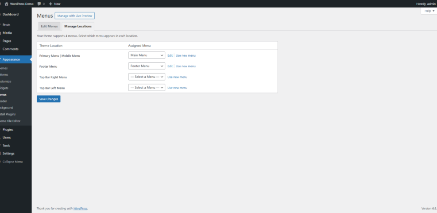Click Edit link for Footer Menu
This screenshot has height=213, width=437.
click(x=170, y=66)
